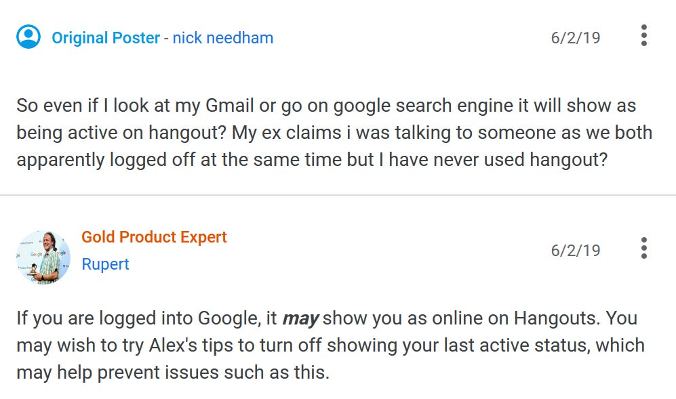This screenshot has width=676, height=399.
Task: Click the phrase "My ex claims" in the post
Action: (286, 133)
